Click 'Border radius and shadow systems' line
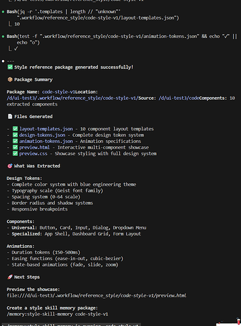This screenshot has height=326, width=241. coord(52,203)
